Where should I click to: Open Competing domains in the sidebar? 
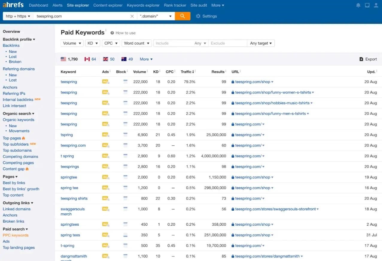20,156
